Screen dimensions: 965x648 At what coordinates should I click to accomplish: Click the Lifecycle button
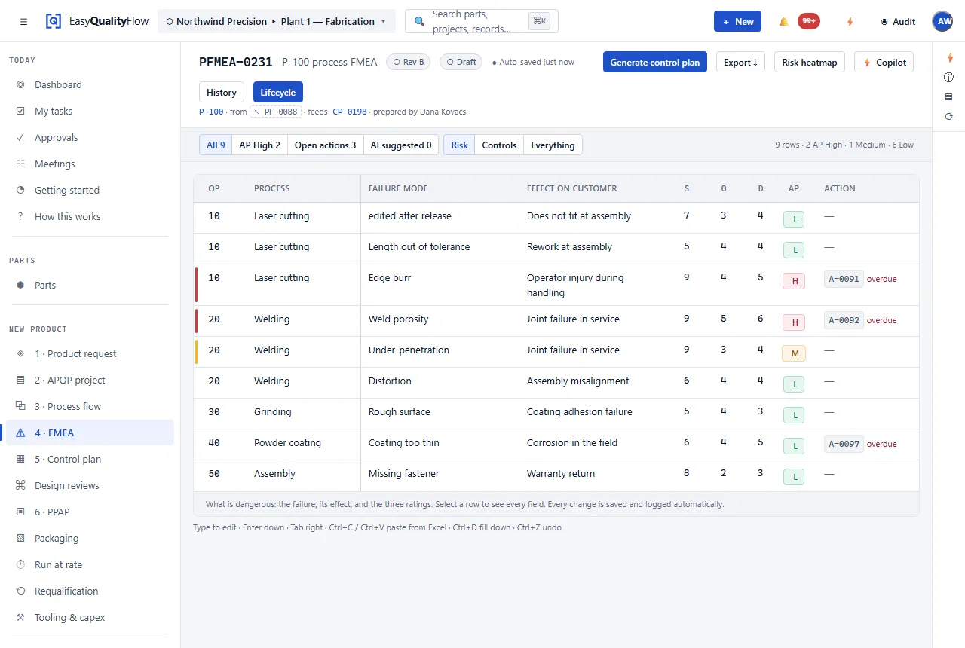click(278, 92)
